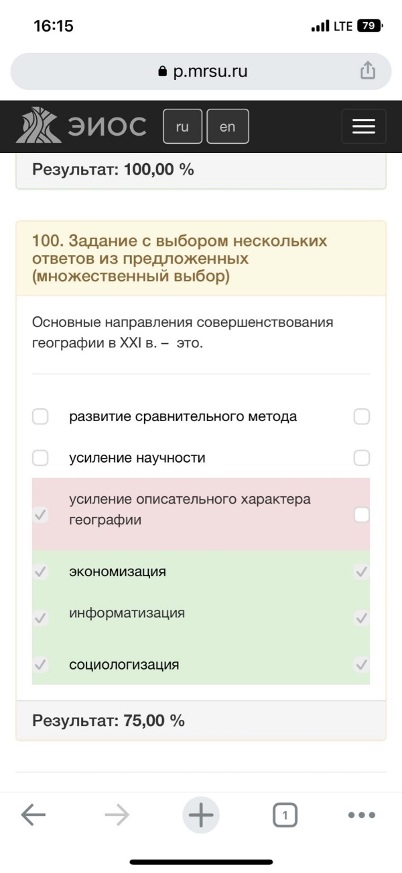Toggle left checkbox next to социологизация

click(40, 665)
